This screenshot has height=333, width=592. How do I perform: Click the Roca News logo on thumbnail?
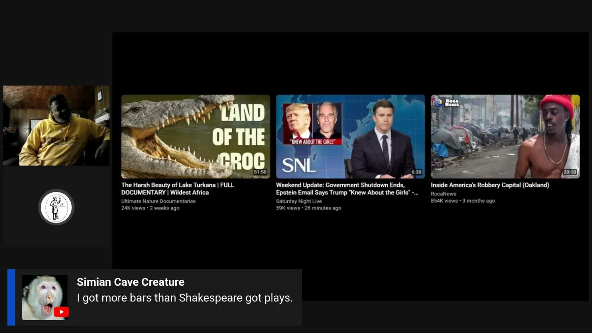tap(446, 102)
